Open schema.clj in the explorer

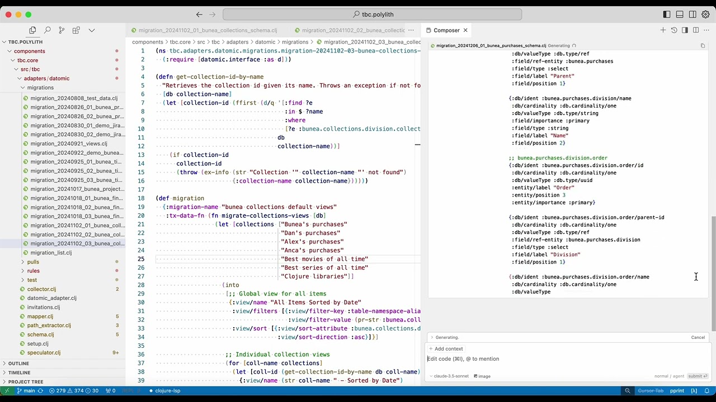40,334
